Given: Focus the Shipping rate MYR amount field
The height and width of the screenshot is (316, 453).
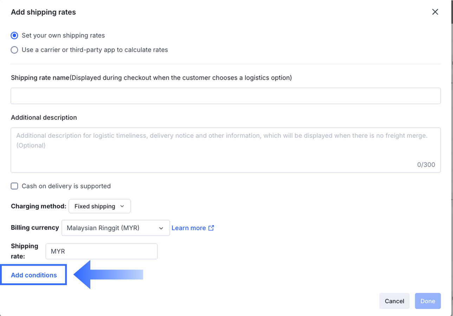Looking at the screenshot, I should point(102,251).
